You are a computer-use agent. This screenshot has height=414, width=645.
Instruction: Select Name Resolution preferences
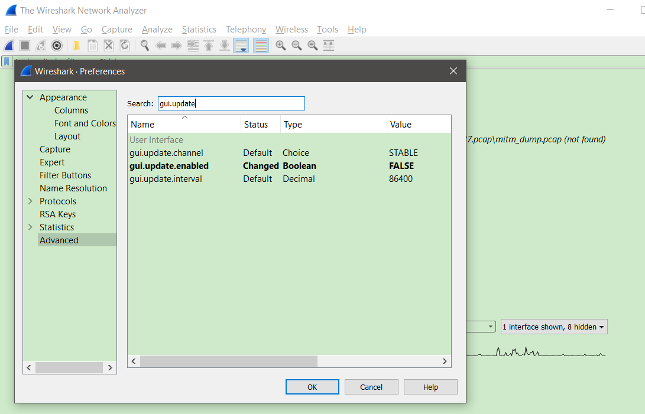pos(73,188)
